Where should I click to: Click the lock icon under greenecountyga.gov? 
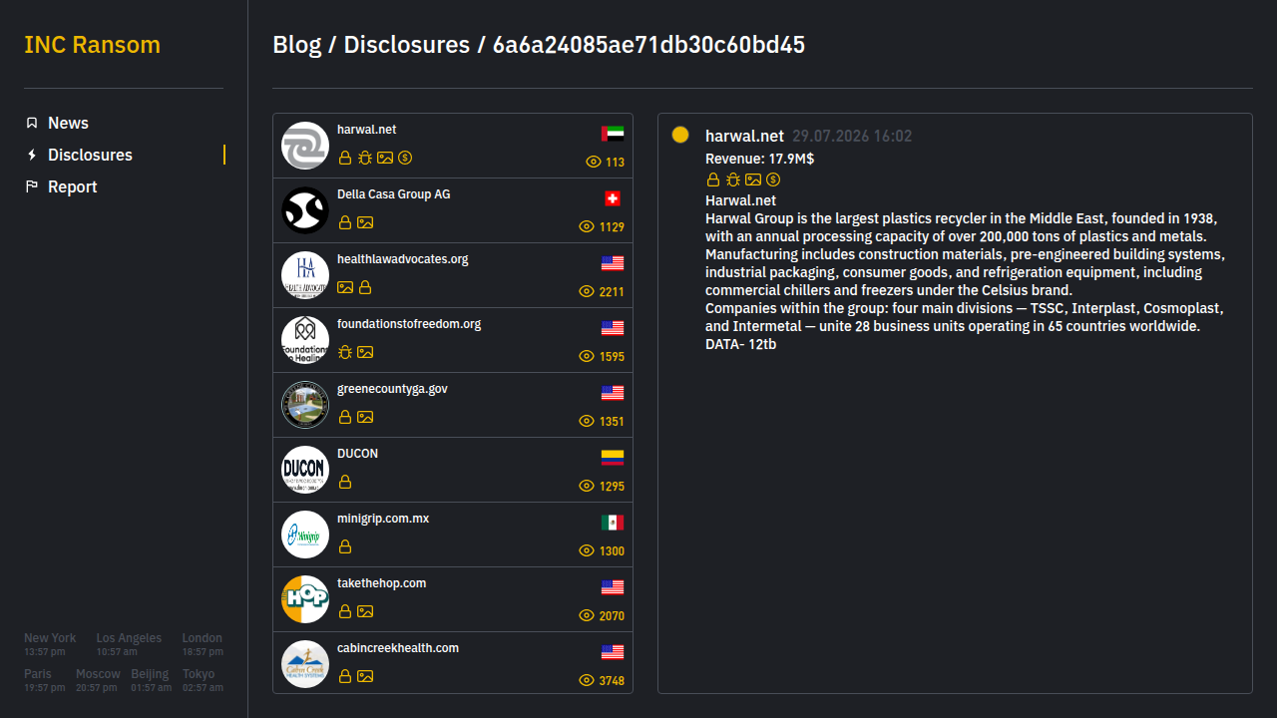pos(345,417)
